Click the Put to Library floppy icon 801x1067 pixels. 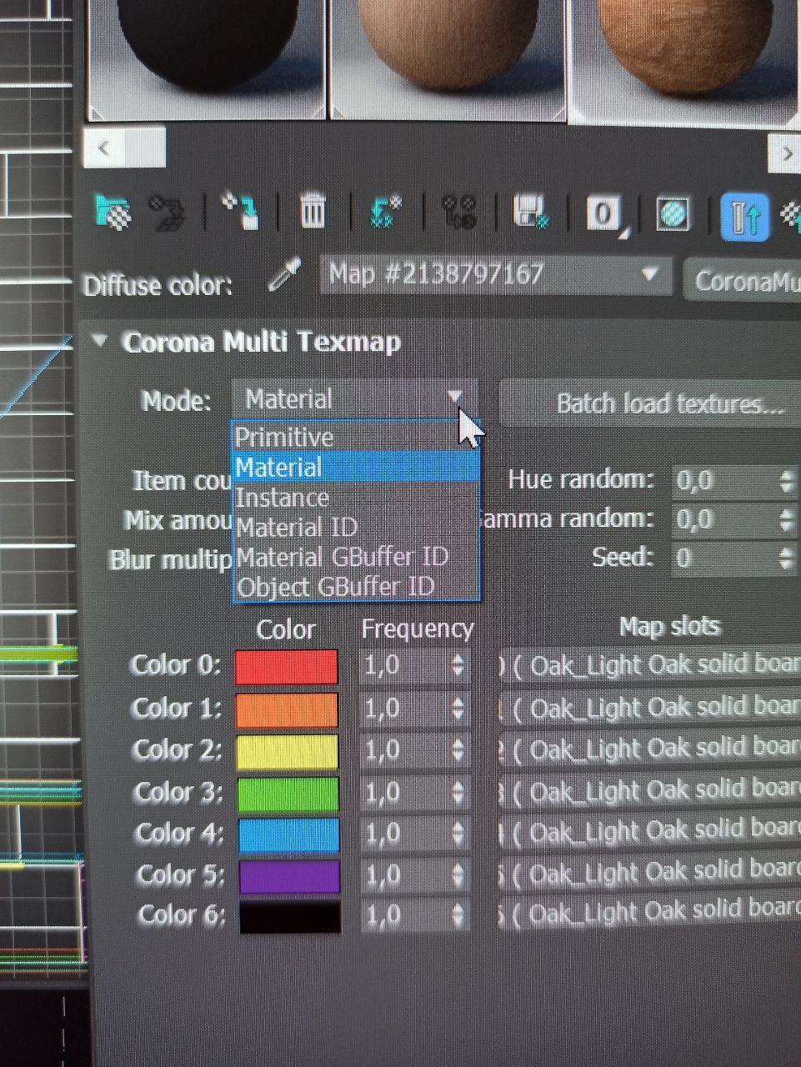coord(530,212)
